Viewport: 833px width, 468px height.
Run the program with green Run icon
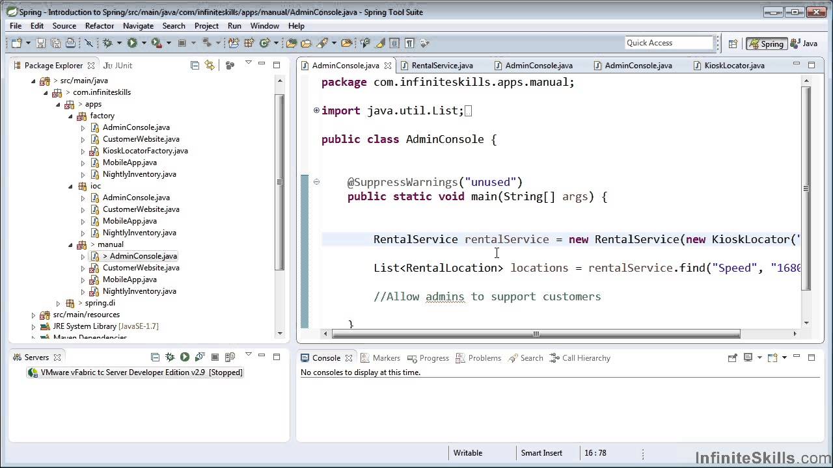coord(132,43)
